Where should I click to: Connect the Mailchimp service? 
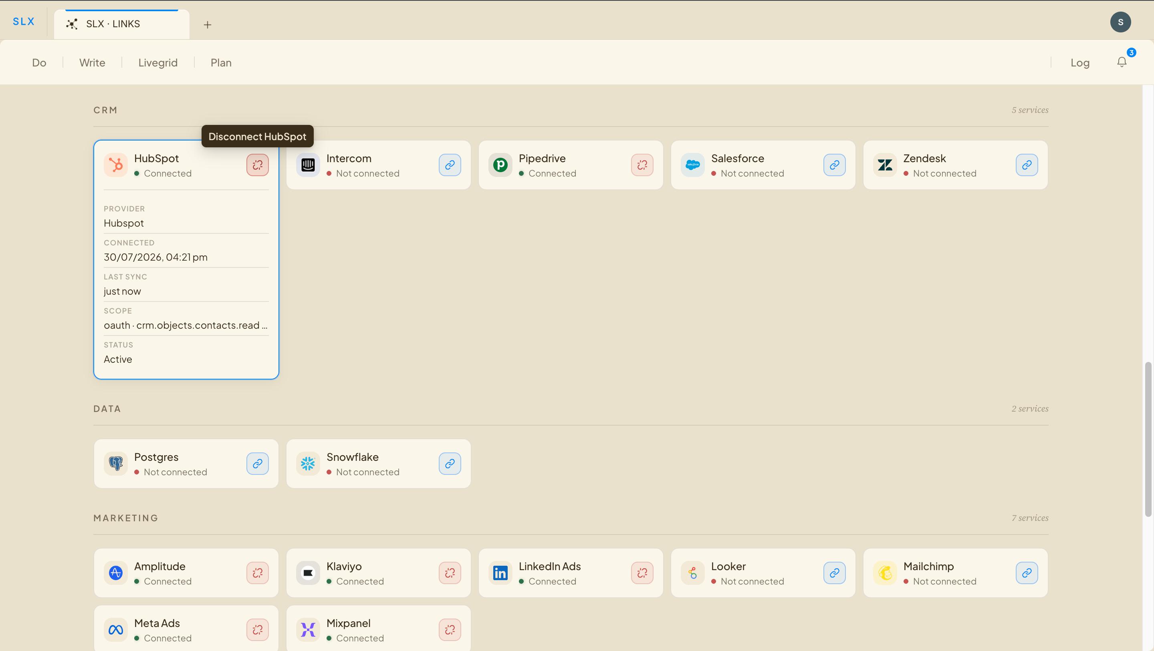tap(1027, 573)
